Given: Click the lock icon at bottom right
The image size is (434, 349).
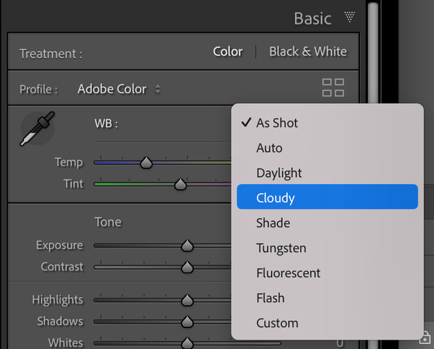Looking at the screenshot, I should (425, 337).
